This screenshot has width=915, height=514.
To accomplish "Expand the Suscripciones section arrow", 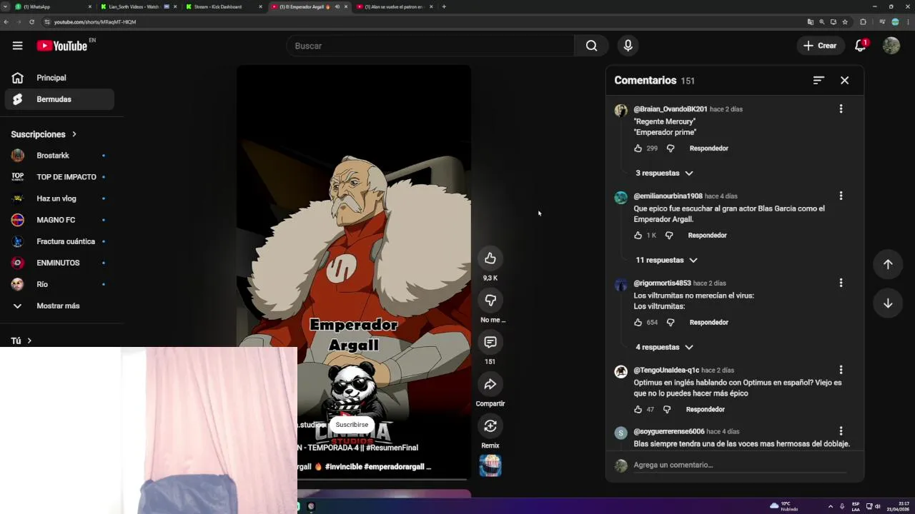I will 74,134.
